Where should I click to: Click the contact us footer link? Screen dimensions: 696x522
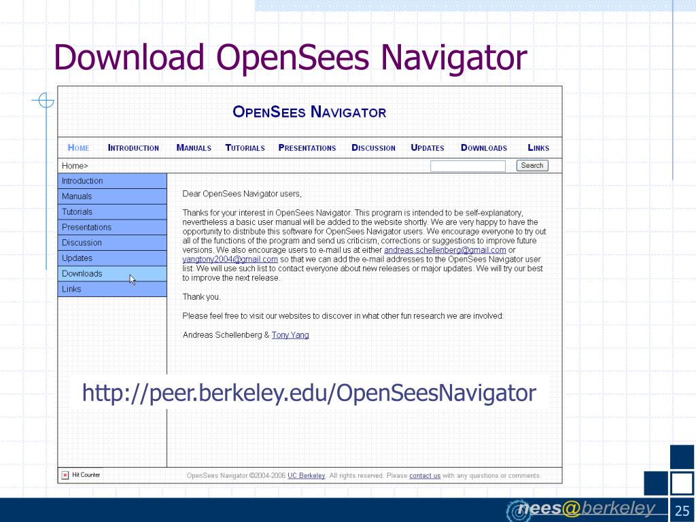(425, 476)
